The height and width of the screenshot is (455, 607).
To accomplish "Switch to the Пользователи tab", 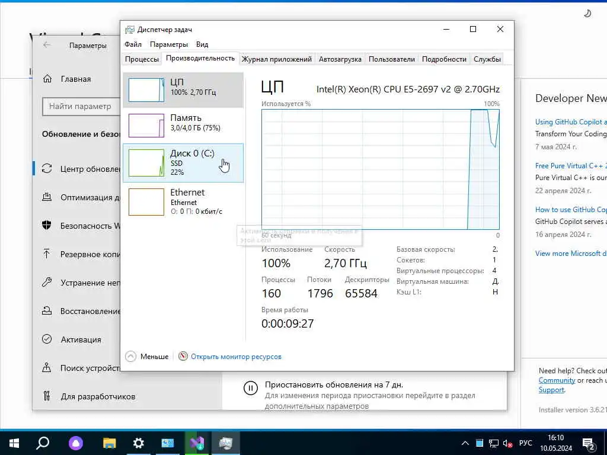I will [x=391, y=59].
